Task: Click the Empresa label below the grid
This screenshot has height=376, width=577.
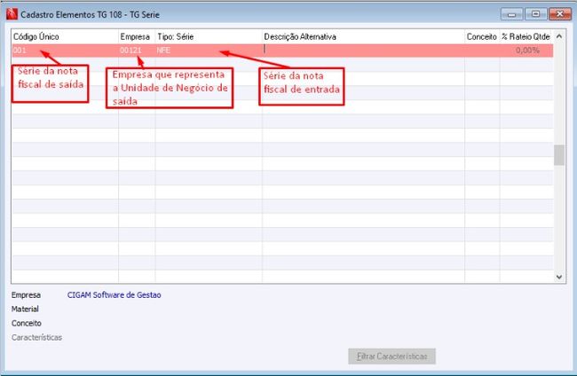Action: tap(26, 294)
